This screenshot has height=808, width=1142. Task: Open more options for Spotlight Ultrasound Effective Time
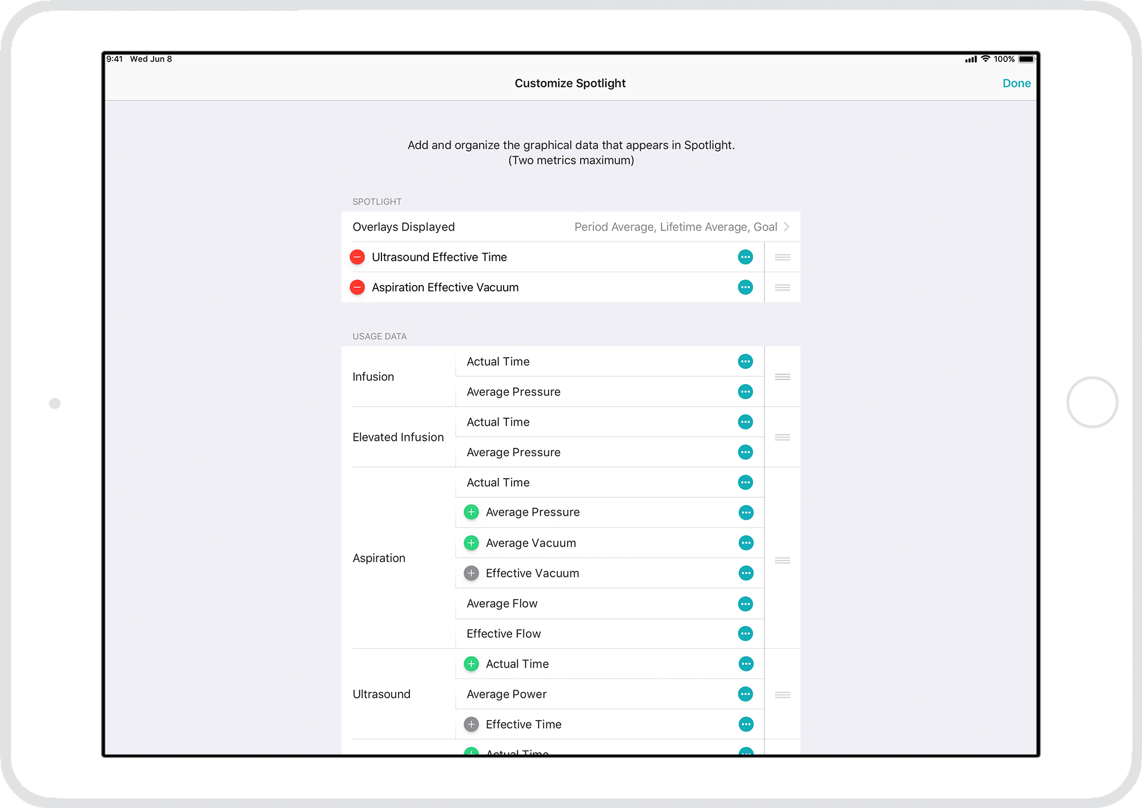tap(745, 257)
